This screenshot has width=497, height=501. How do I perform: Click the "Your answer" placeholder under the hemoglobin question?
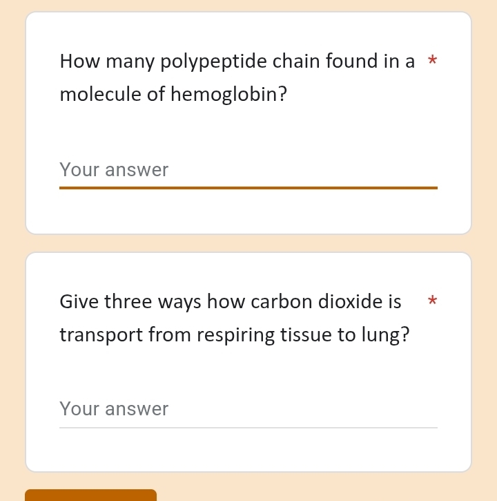[114, 170]
